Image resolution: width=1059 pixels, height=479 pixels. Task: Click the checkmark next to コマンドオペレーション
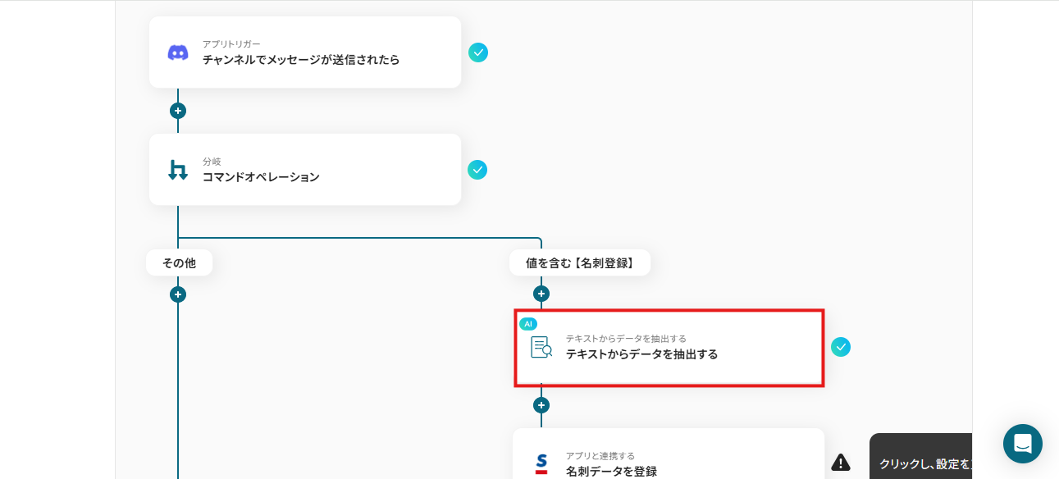click(x=477, y=170)
